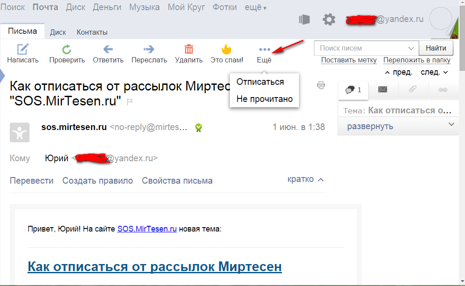This screenshot has height=286, width=465.
Task: Open Почта in the top navigation
Action: pyautogui.click(x=45, y=7)
